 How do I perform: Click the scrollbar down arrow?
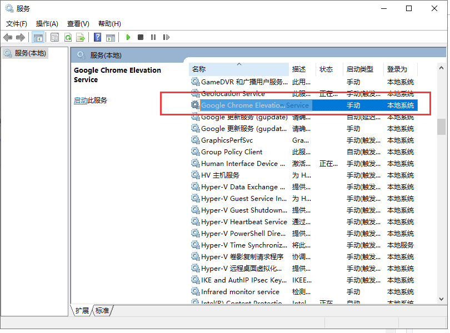coord(442,299)
